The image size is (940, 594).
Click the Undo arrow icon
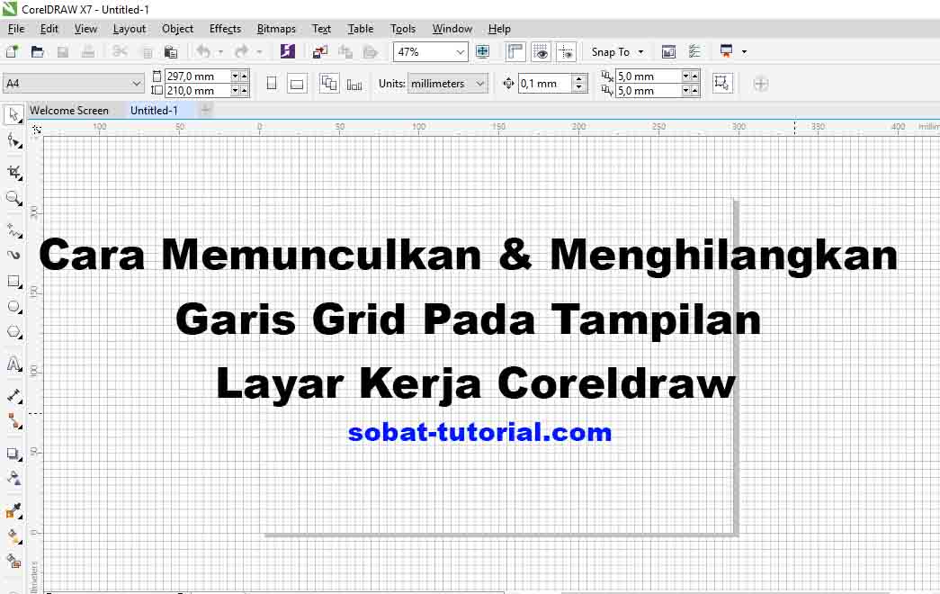[203, 51]
